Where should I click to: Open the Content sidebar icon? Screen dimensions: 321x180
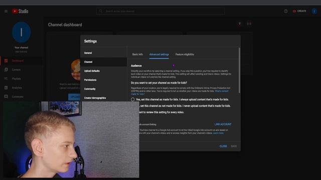6,69
